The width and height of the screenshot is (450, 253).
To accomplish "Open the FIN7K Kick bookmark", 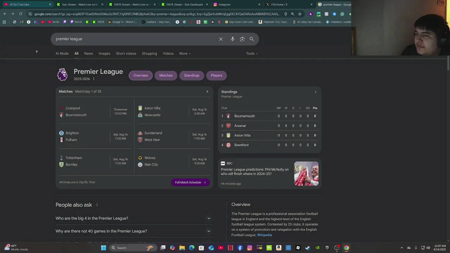I will (98, 22).
